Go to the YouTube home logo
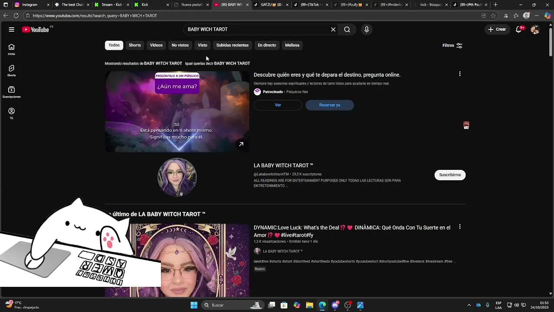The width and height of the screenshot is (554, 312). [x=35, y=29]
